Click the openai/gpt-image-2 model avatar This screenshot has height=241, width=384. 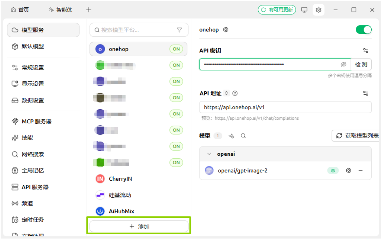[210, 171]
